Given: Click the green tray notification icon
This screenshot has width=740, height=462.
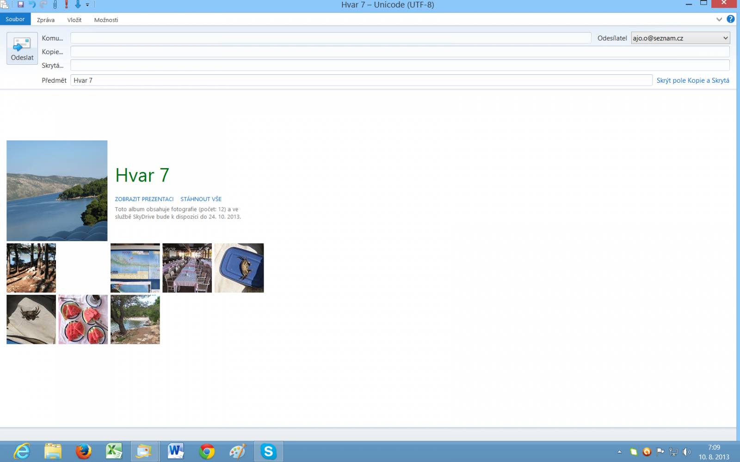Looking at the screenshot, I should pos(634,452).
